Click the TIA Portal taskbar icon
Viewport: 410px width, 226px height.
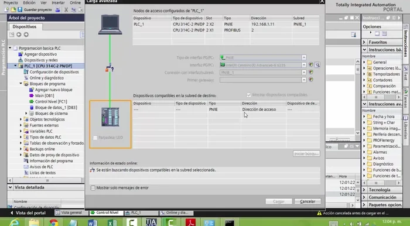tap(151, 222)
